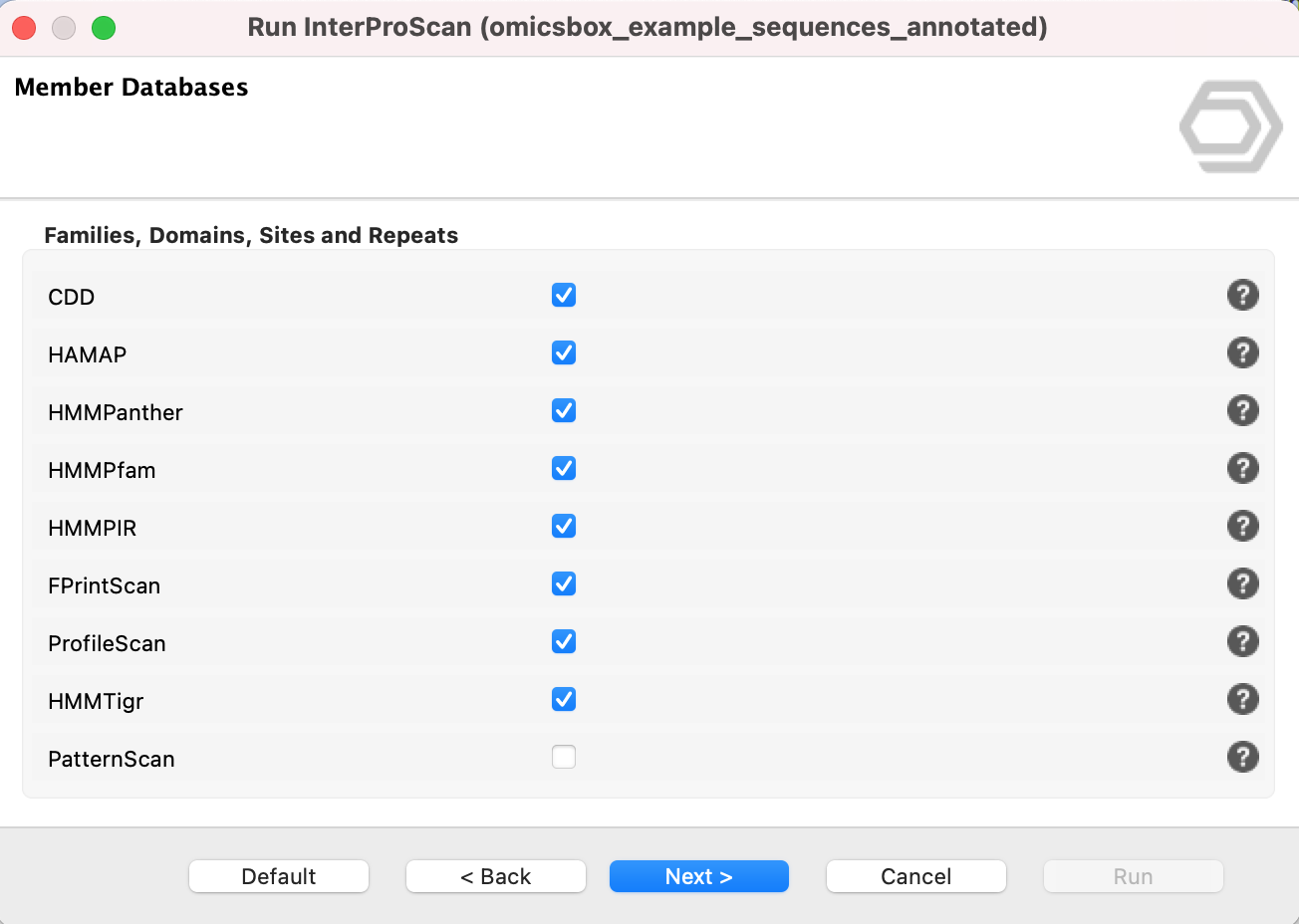
Task: Click the FPrintScan help icon
Action: 1242,584
